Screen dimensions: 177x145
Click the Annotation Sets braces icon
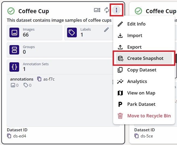[14, 67]
